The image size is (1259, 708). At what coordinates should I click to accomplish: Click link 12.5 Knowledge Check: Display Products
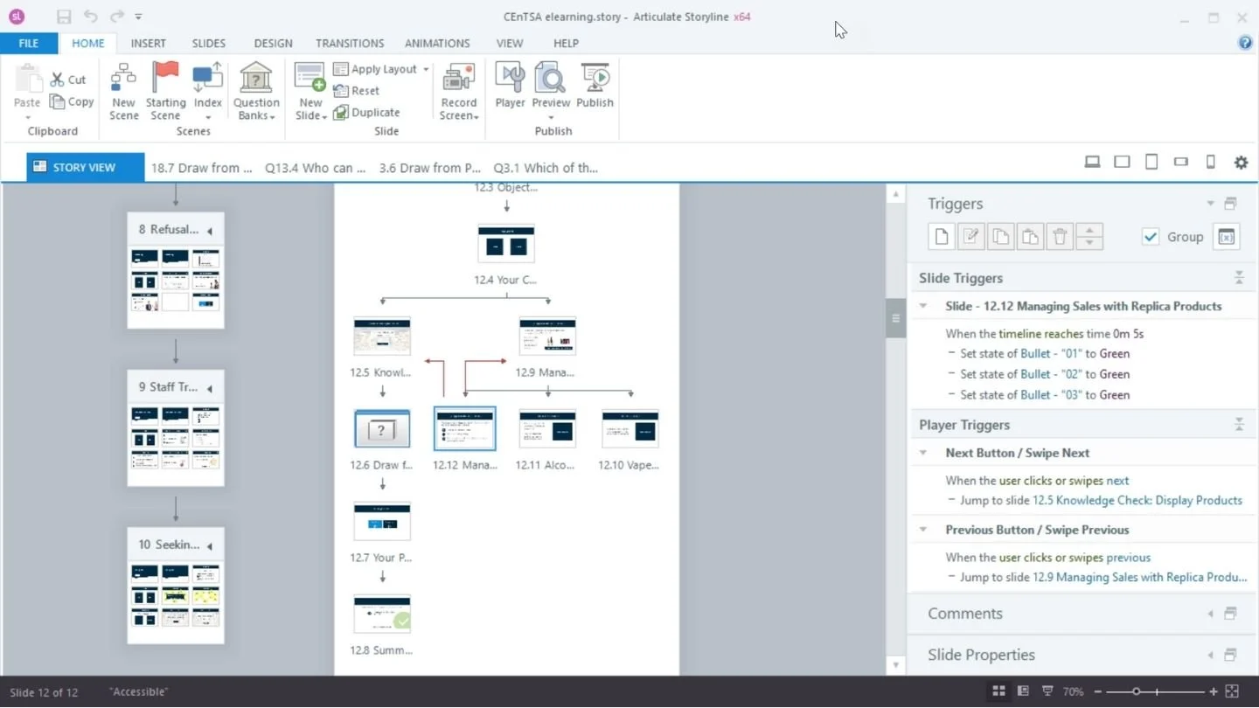pyautogui.click(x=1137, y=500)
